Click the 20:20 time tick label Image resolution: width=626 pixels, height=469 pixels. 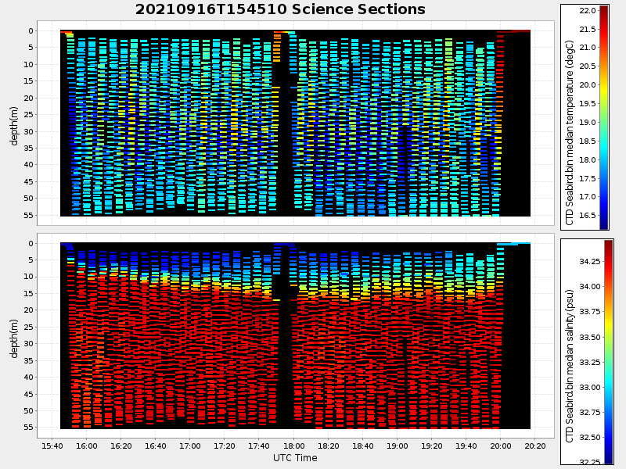coord(535,446)
